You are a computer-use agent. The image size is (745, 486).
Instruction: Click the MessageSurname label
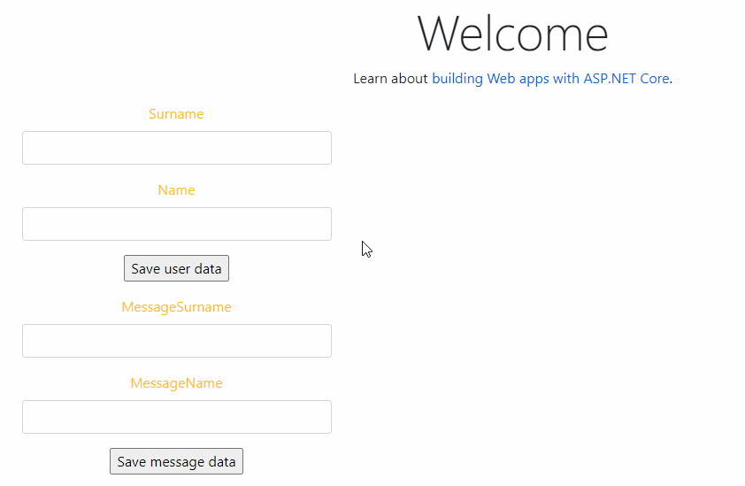176,306
